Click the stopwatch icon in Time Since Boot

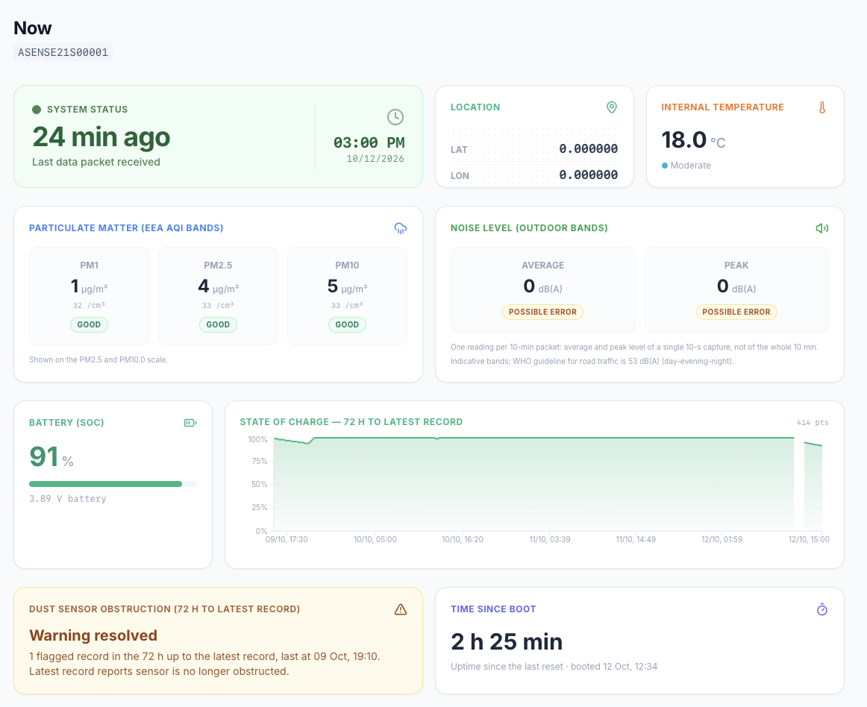[x=822, y=609]
